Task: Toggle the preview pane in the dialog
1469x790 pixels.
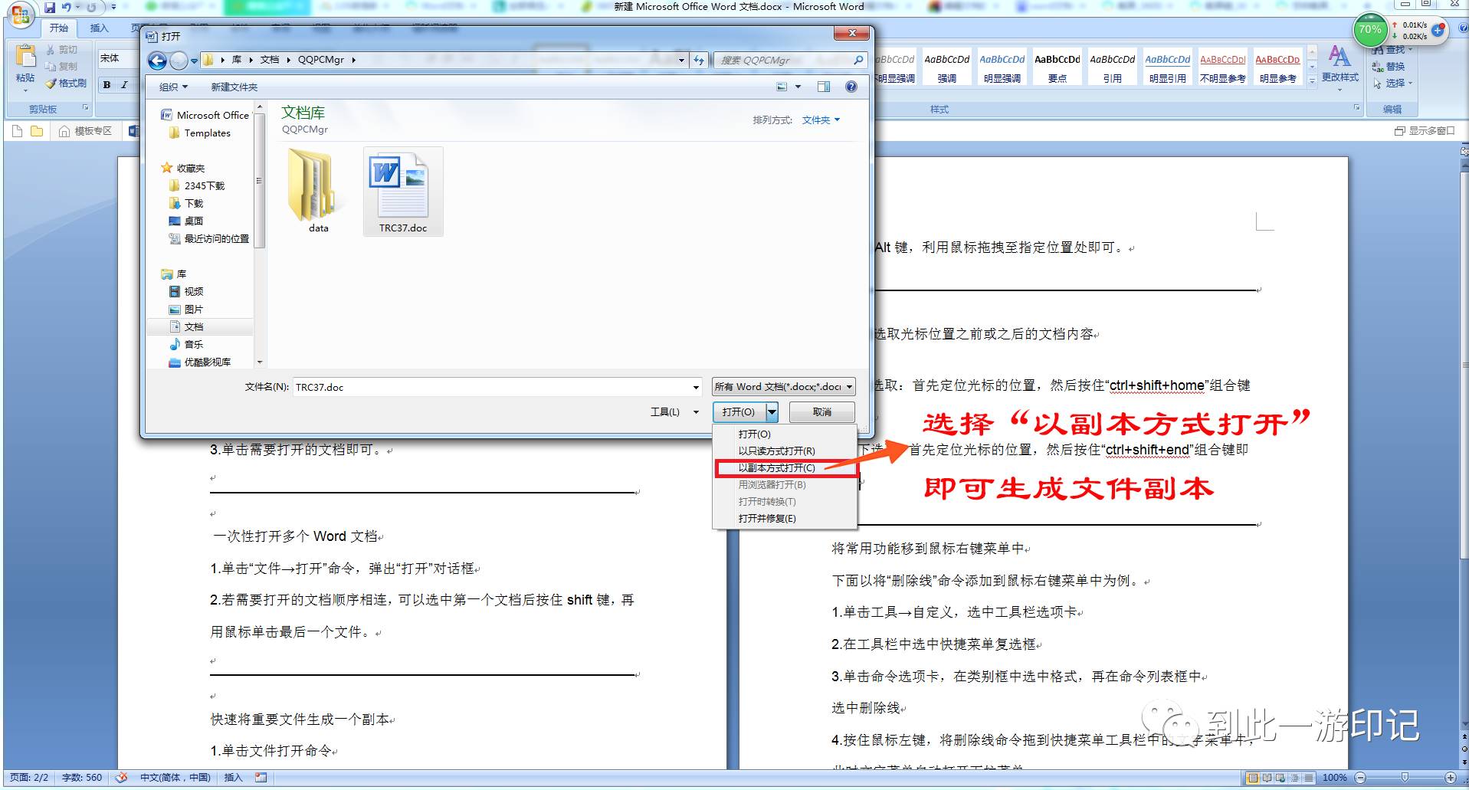Action: pos(824,87)
